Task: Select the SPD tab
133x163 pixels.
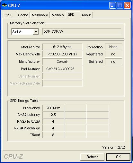Action: click(73, 15)
